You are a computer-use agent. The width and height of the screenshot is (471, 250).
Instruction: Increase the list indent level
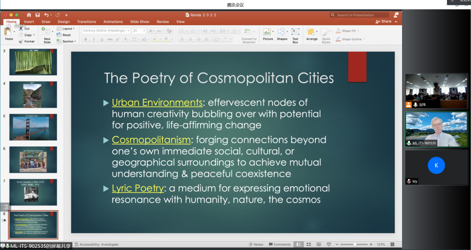(x=213, y=30)
